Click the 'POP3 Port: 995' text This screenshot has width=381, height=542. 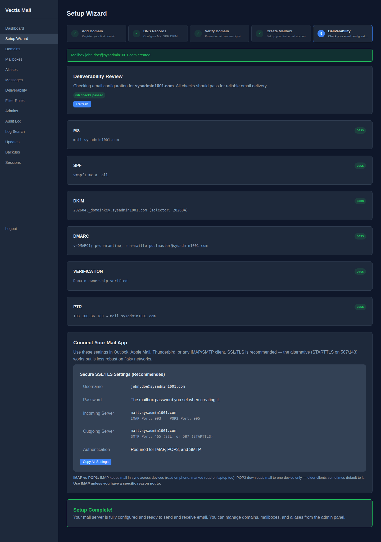185,418
